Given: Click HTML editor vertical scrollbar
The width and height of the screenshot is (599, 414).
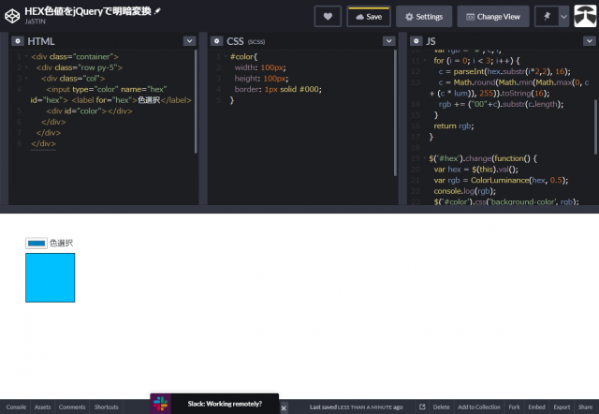Looking at the screenshot, I should point(196,101).
